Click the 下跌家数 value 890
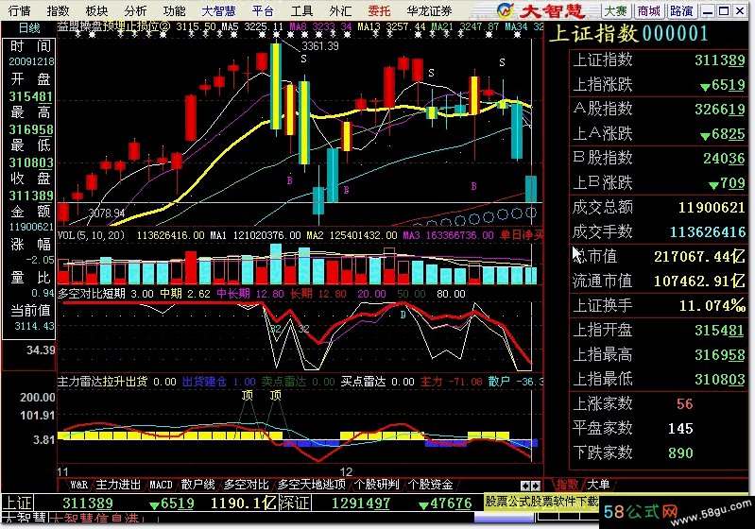The image size is (755, 529). click(x=680, y=452)
